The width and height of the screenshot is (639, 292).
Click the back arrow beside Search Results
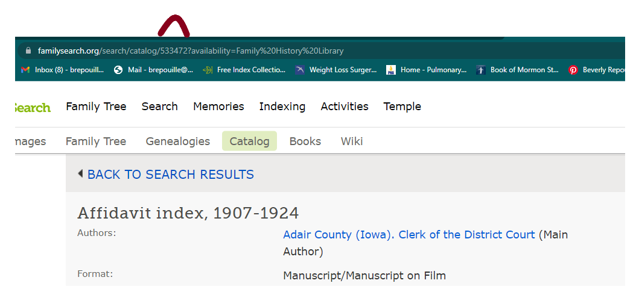tap(80, 174)
